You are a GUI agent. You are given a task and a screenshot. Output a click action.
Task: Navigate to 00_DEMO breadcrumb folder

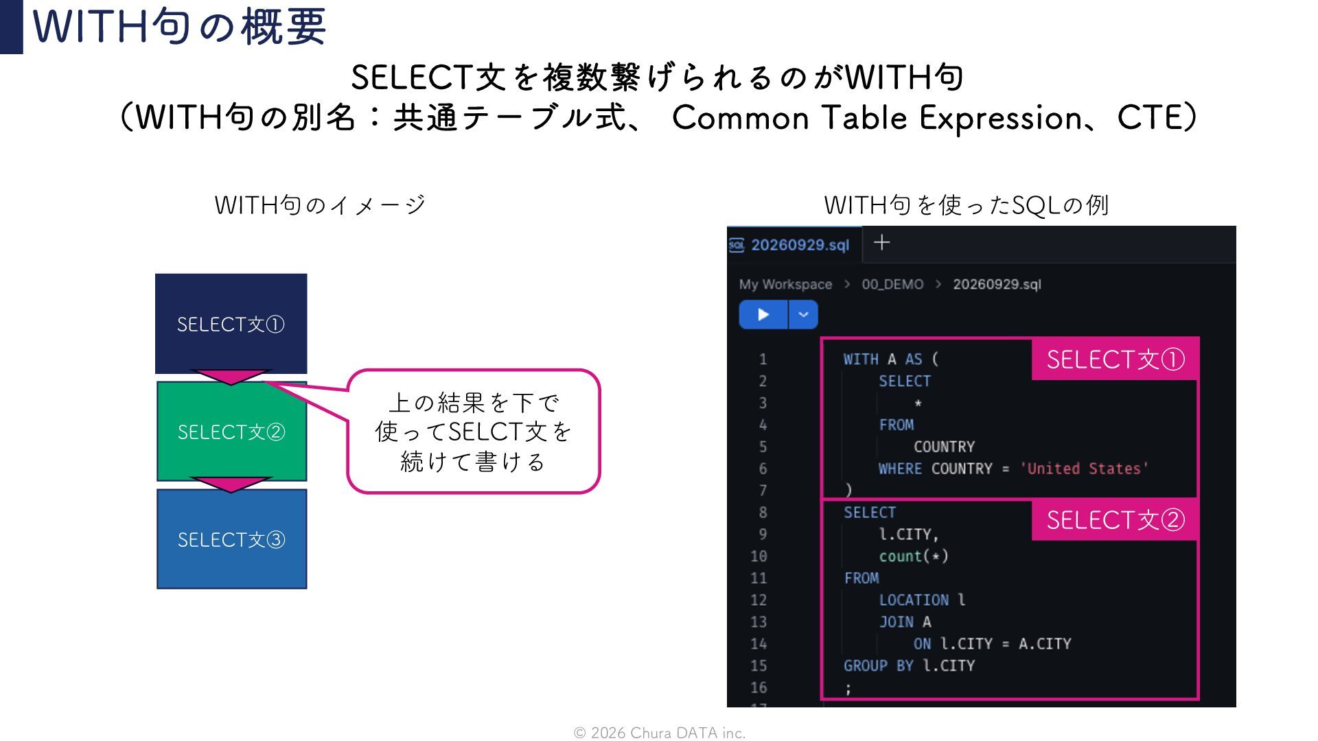click(x=892, y=284)
